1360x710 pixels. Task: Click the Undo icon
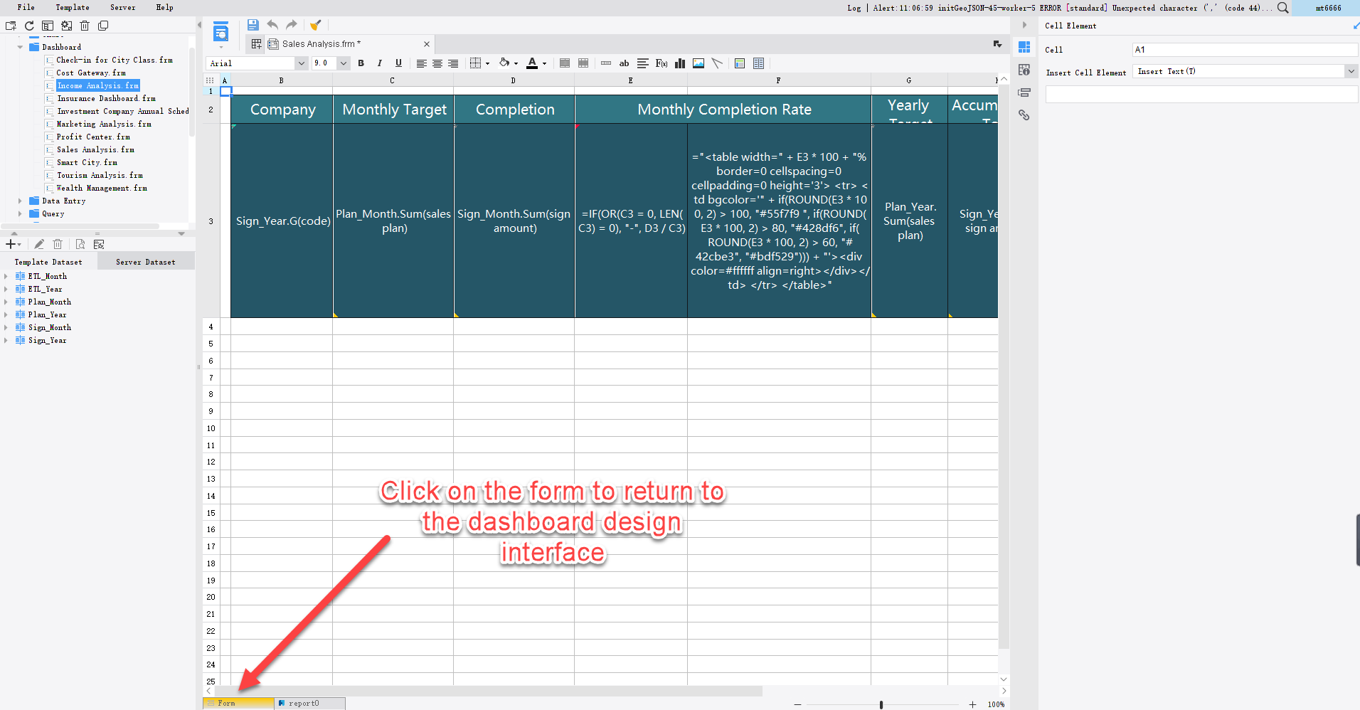(x=272, y=24)
